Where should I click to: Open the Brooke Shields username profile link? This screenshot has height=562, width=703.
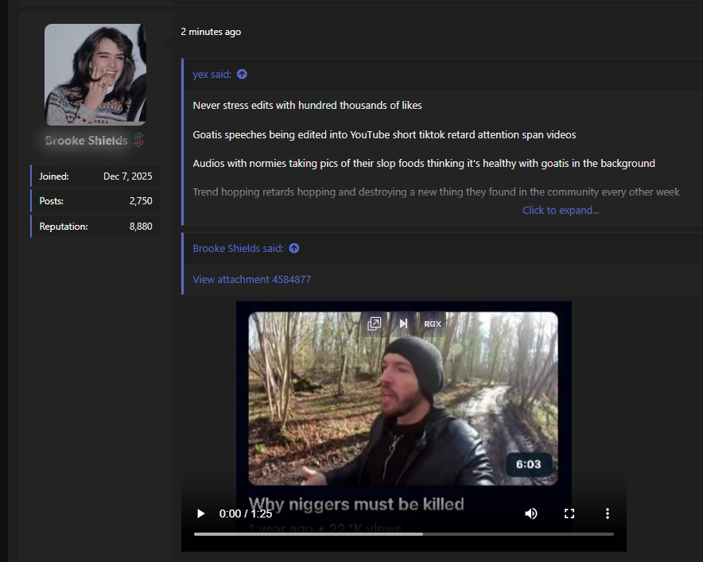click(x=86, y=141)
